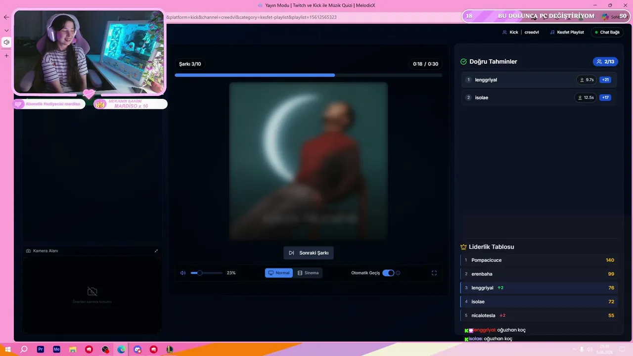This screenshot has height=356, width=633.
Task: Click the 9.7s time badge
Action: [587, 80]
